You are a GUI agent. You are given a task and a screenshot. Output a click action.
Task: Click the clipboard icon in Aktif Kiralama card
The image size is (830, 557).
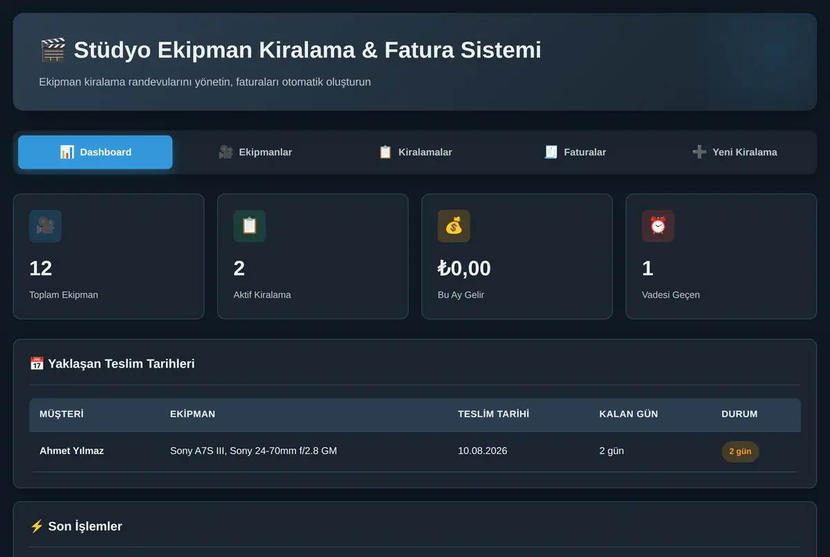pos(250,226)
